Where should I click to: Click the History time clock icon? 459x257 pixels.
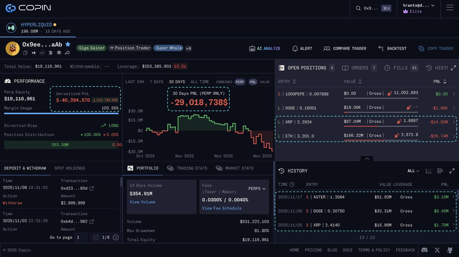292,184
